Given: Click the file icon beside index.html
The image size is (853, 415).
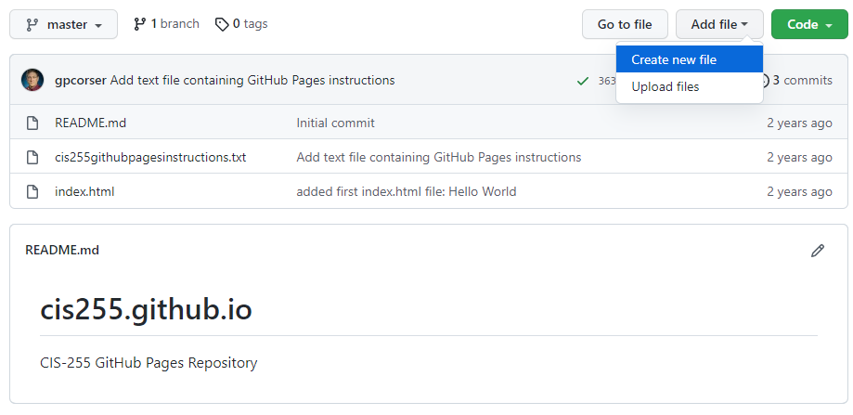Looking at the screenshot, I should [x=32, y=192].
